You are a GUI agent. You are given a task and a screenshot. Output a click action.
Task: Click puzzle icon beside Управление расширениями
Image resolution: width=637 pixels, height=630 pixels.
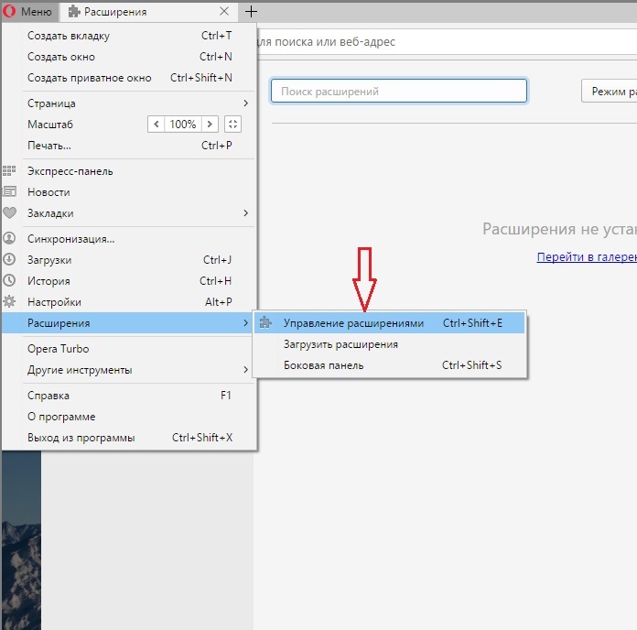[x=265, y=322]
